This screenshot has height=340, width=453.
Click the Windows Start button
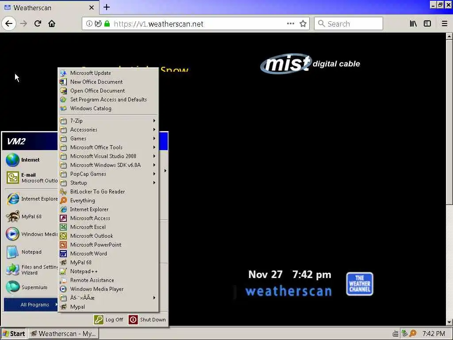point(14,334)
